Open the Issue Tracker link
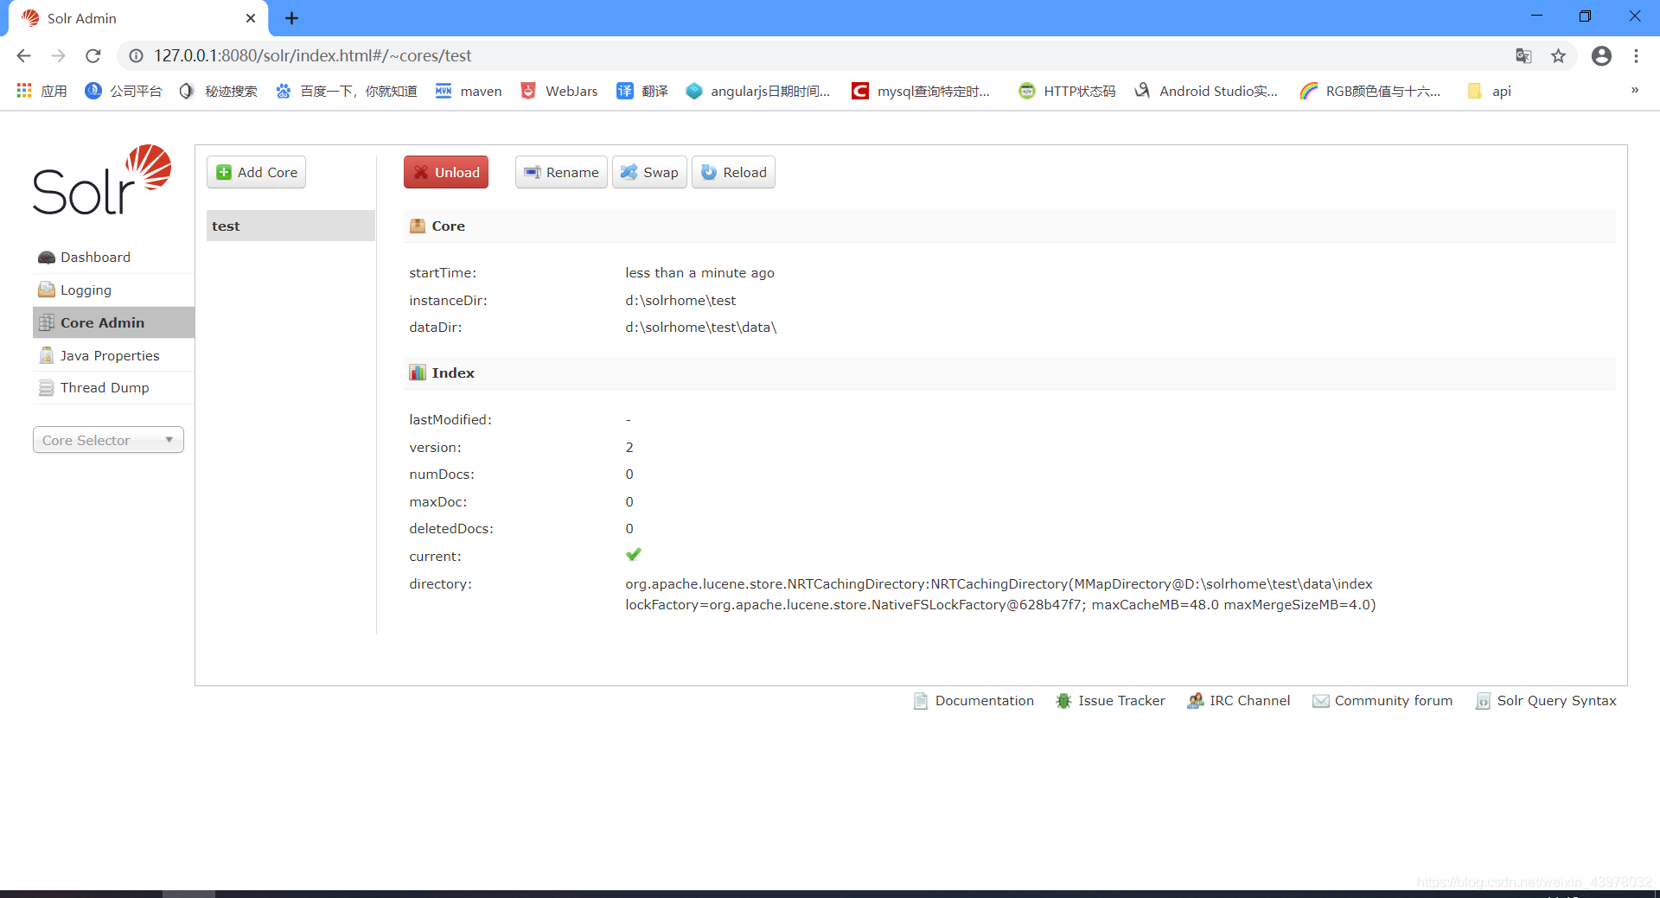Viewport: 1660px width, 898px height. [1121, 701]
